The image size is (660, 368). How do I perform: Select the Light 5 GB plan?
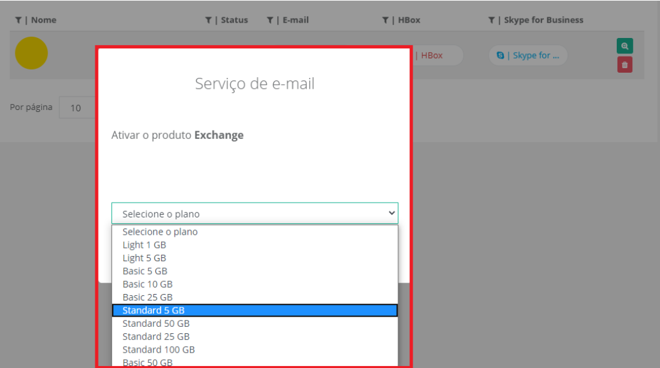click(x=255, y=258)
